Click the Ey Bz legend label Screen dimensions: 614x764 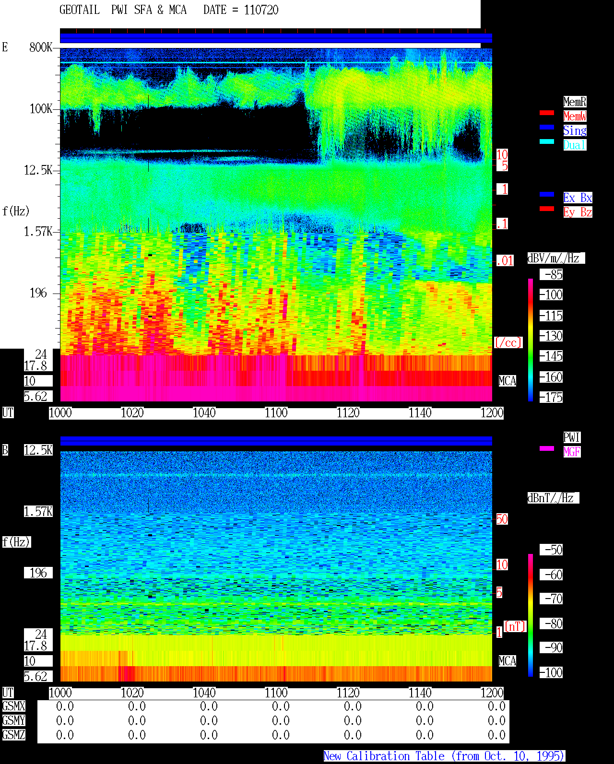(x=578, y=212)
